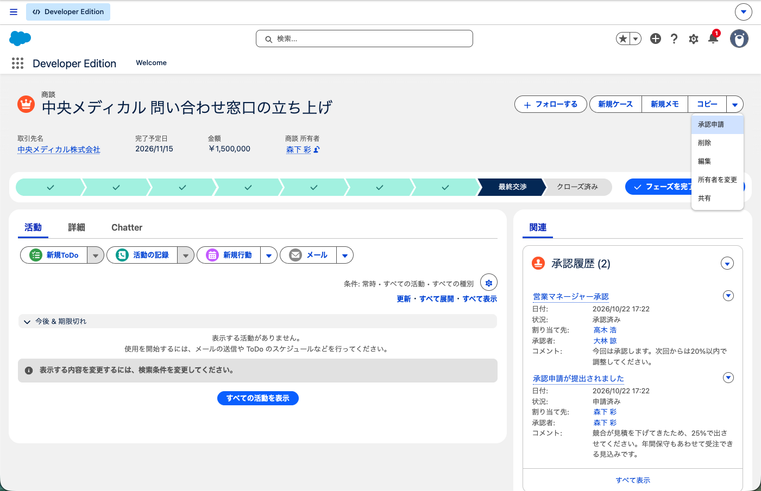Open the 関連 tab
This screenshot has width=761, height=491.
(x=538, y=227)
